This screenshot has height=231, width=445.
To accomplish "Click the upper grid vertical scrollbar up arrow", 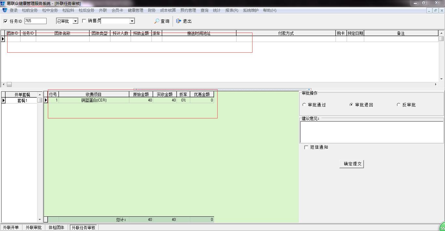I will (x=441, y=33).
